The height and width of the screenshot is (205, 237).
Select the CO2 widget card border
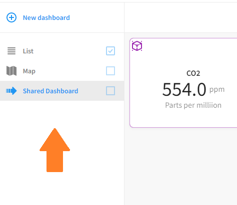click(x=183, y=83)
